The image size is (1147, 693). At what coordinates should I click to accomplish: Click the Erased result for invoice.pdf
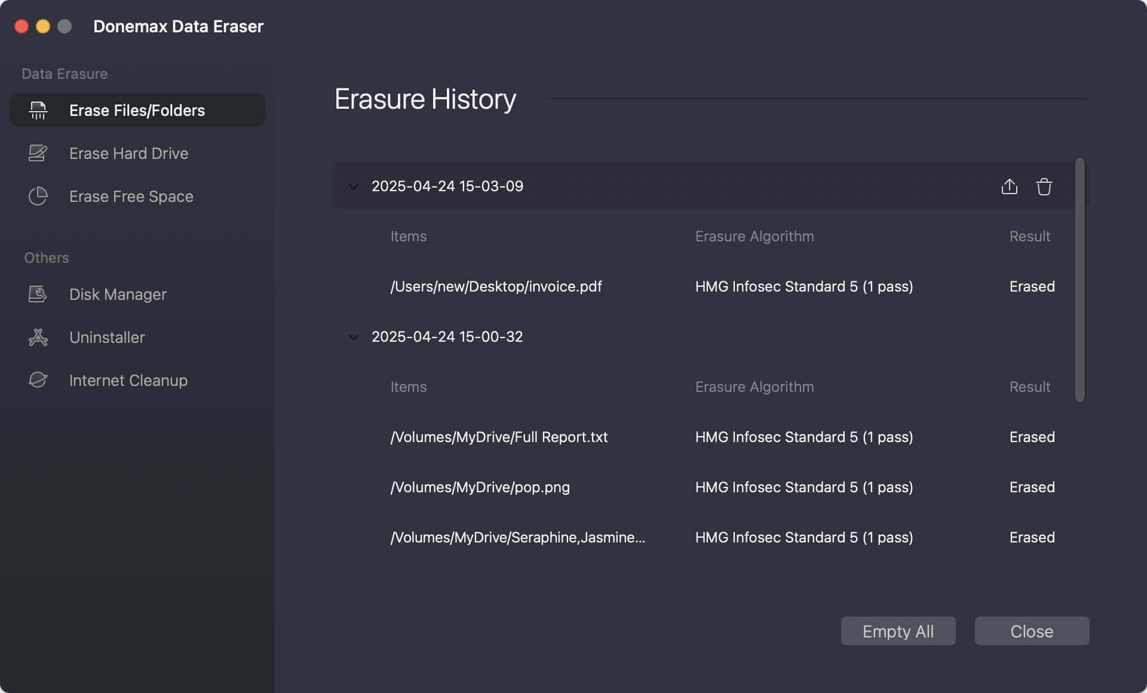[x=1032, y=287]
